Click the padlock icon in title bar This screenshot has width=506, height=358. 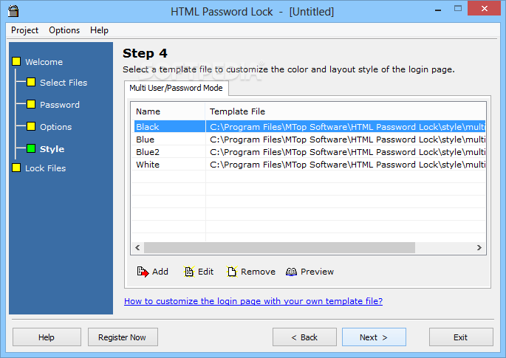[x=13, y=10]
